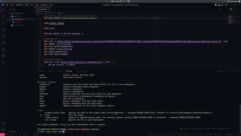Switch to the Output panel tab
This screenshot has width=241, height=136.
point(59,71)
